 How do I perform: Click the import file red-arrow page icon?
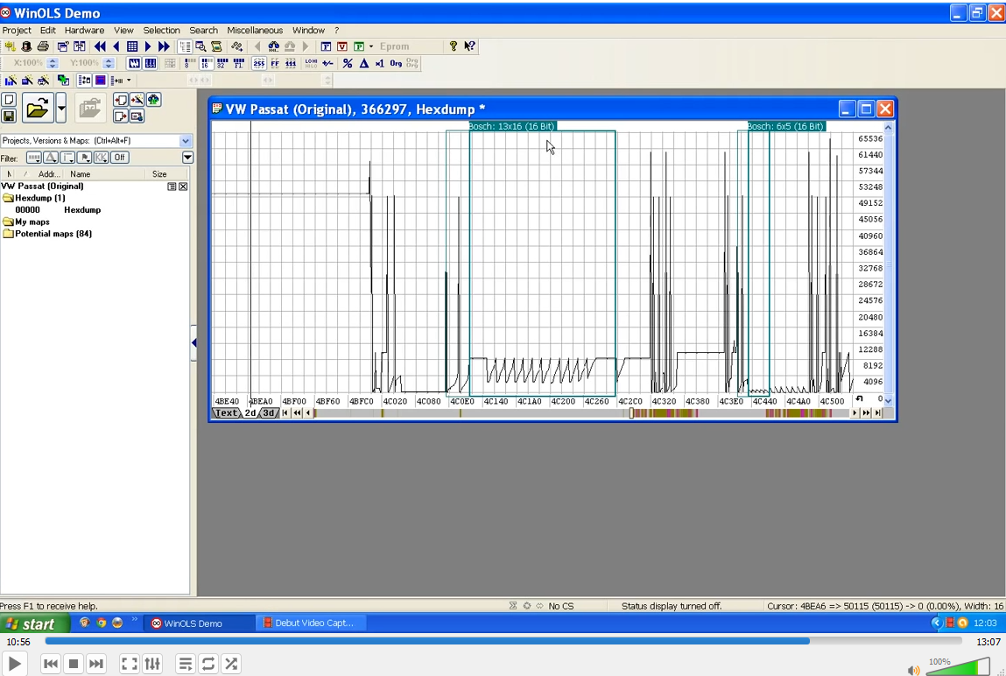121,100
